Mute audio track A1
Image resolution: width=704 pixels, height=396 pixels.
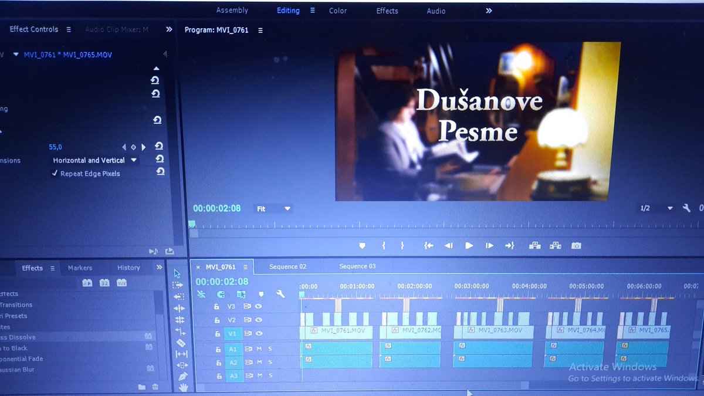pos(259,349)
